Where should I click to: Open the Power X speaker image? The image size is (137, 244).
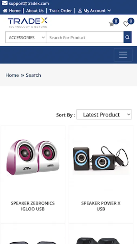click(101, 159)
